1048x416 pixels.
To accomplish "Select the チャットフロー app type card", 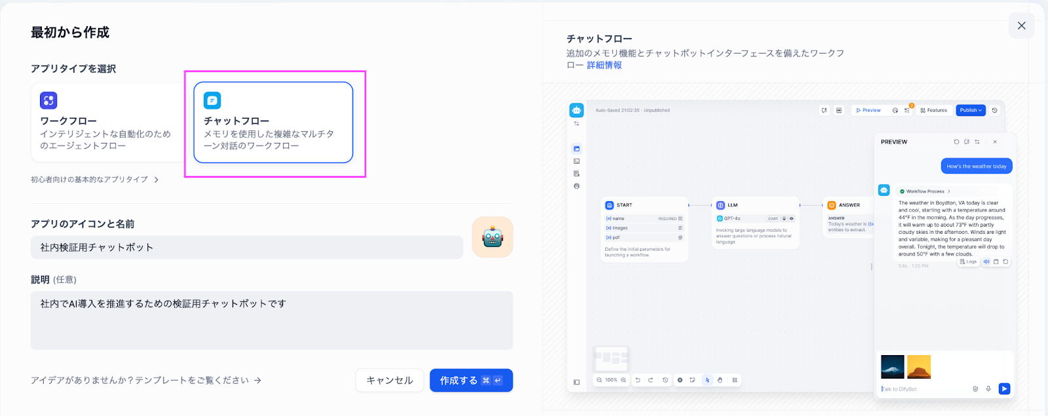I will [x=273, y=123].
